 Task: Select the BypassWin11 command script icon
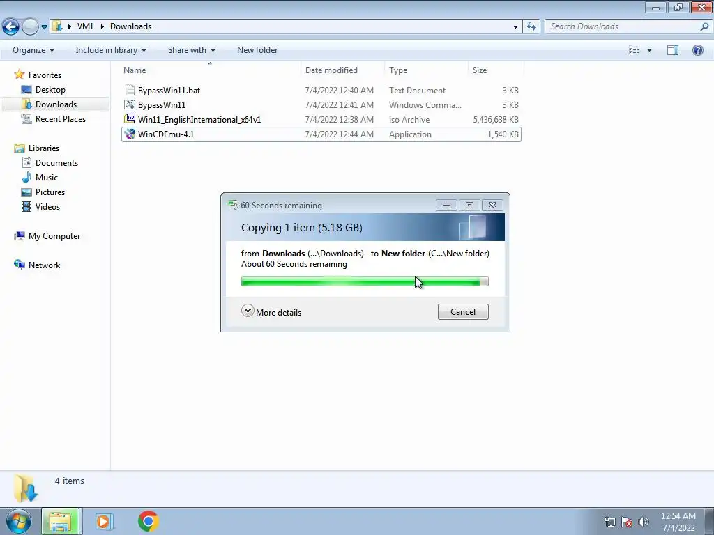click(x=130, y=104)
